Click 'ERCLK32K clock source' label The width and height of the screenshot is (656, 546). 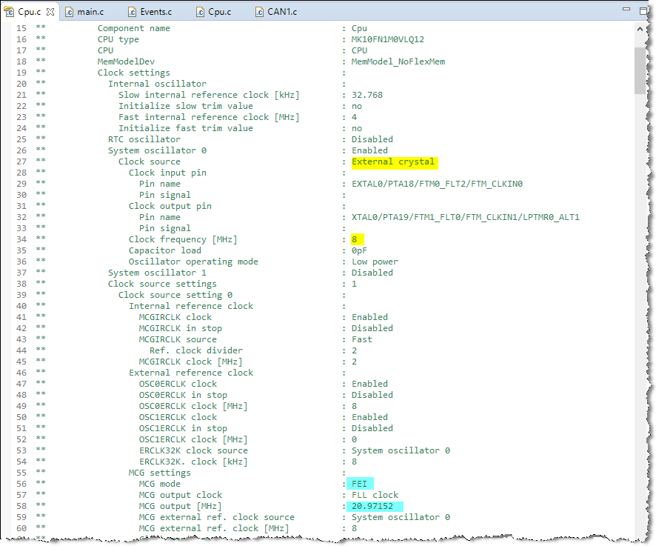193,450
